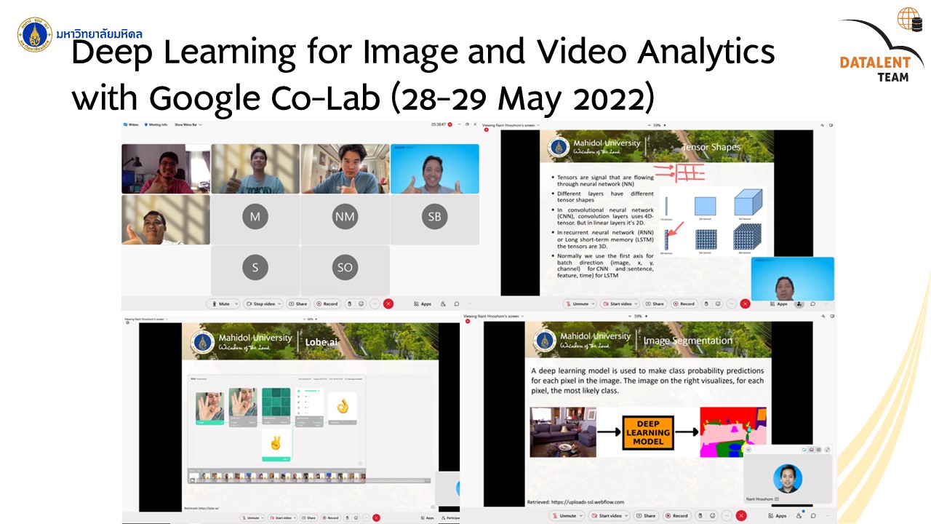Click reactions emoji icon in participant grid window
931x524 pixels.
[361, 303]
